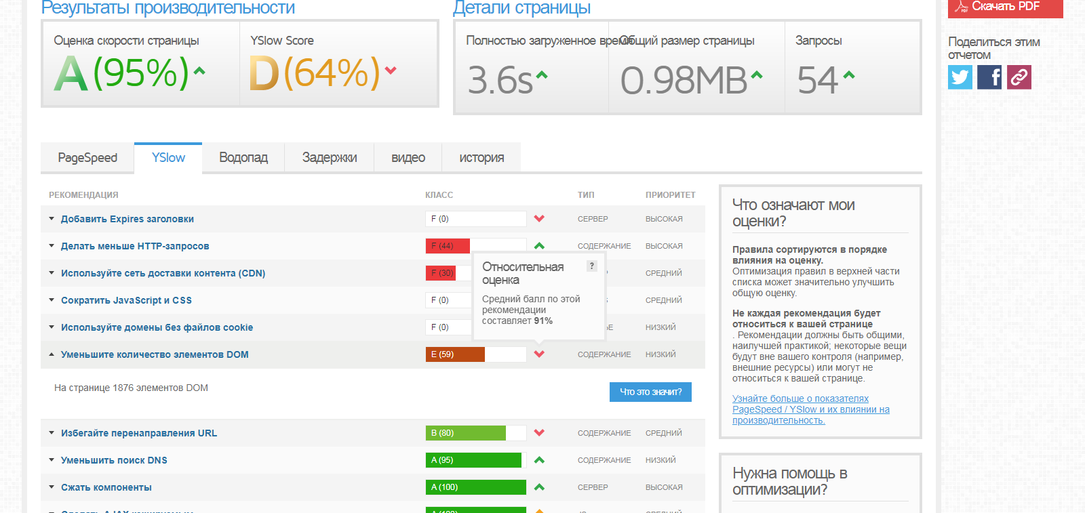Sort by the РЕКОМЕНДАЦИЯ column header

[x=83, y=195]
